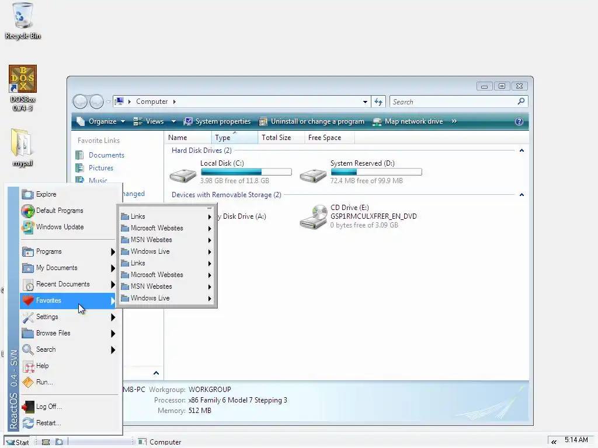Select the DOSBox 0.74-3 desktop shortcut
The image size is (598, 448).
click(23, 88)
